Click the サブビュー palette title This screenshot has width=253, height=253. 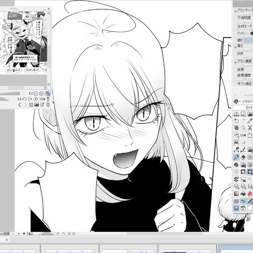coord(14,9)
